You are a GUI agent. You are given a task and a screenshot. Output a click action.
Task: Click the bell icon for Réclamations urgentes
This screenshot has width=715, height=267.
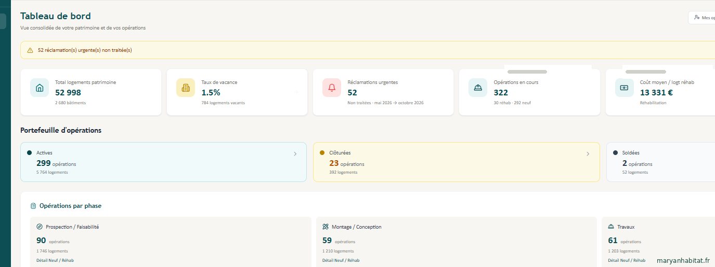tap(332, 88)
